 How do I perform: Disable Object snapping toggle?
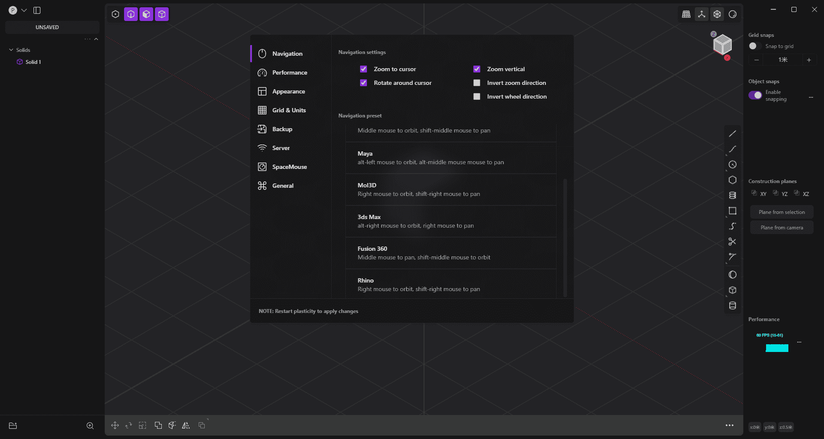tap(755, 95)
